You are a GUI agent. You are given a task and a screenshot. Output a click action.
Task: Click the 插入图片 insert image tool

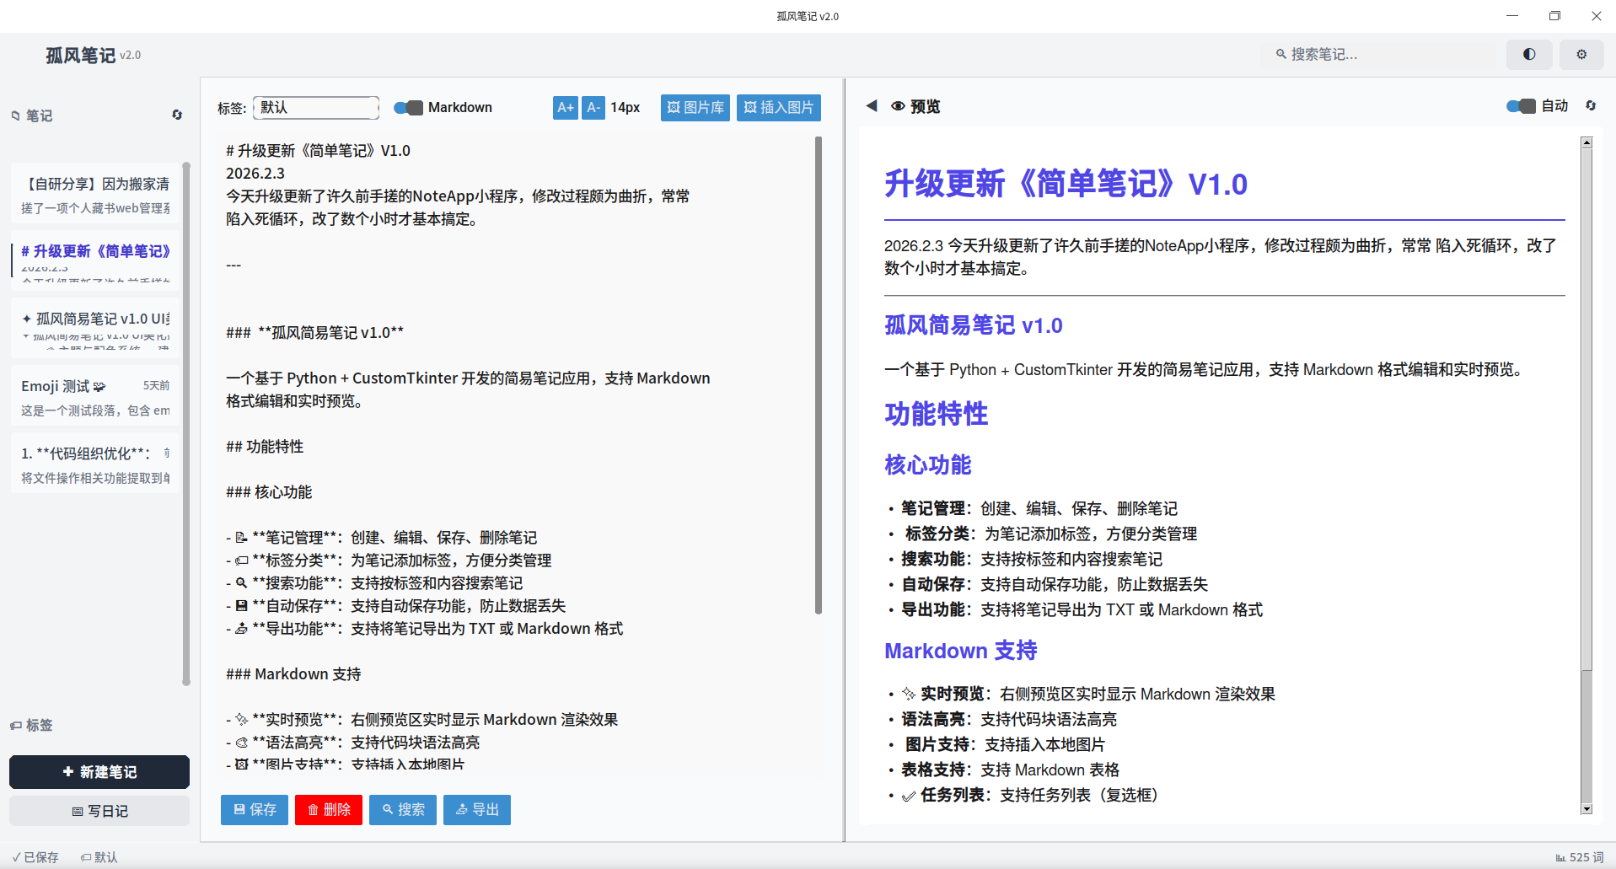pyautogui.click(x=778, y=107)
